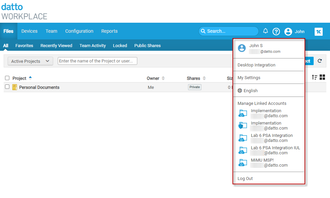This screenshot has height=198, width=330.
Task: Open My Settings in the user menu
Action: click(249, 78)
